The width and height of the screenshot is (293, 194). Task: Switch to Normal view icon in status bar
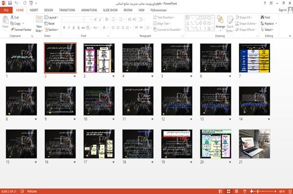click(x=221, y=192)
